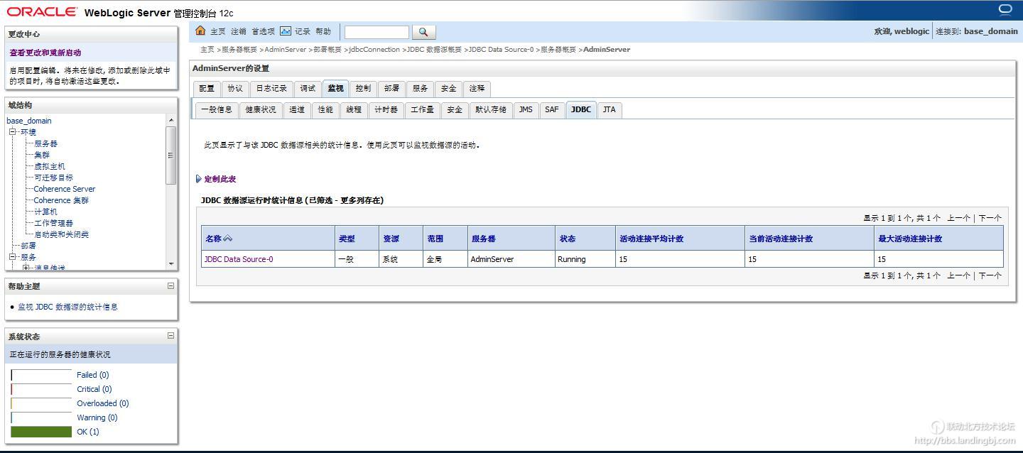Expand the 消息传递 tree node

26,268
